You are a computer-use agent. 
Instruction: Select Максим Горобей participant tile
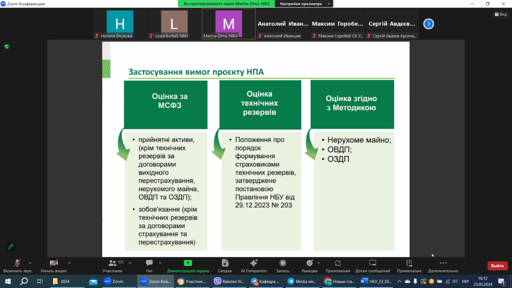pos(337,24)
